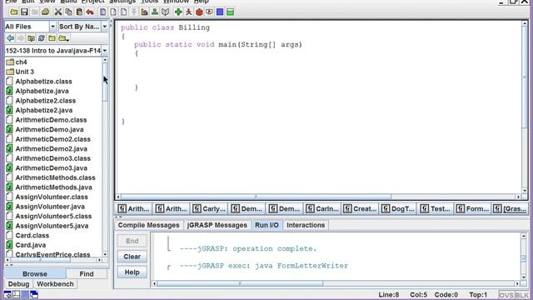Click the Generate CSD icon
533x300 pixels.
click(x=102, y=12)
